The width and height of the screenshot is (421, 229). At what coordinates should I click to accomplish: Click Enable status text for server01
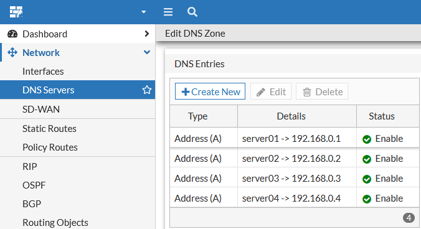coord(389,139)
